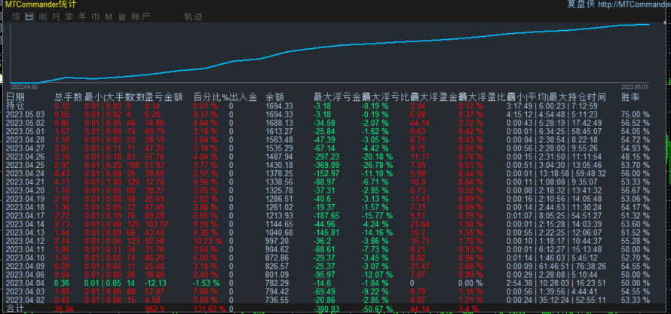Select the 2023.05.03 date row

[329, 114]
